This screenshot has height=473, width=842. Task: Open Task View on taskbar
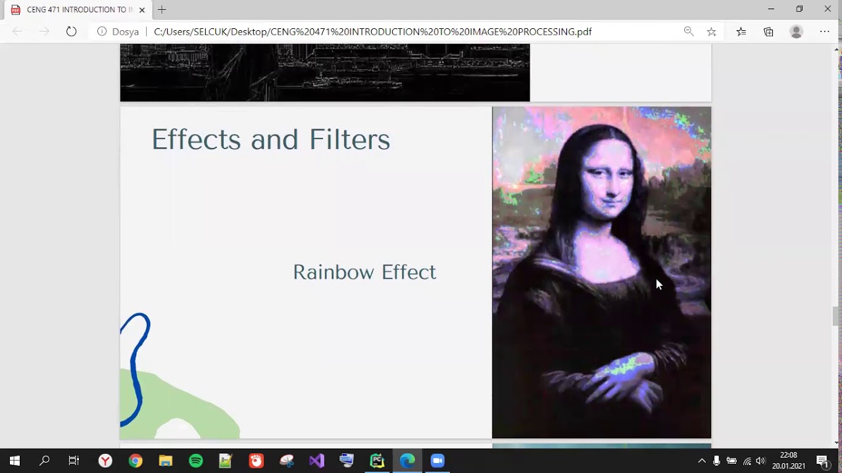(x=74, y=461)
